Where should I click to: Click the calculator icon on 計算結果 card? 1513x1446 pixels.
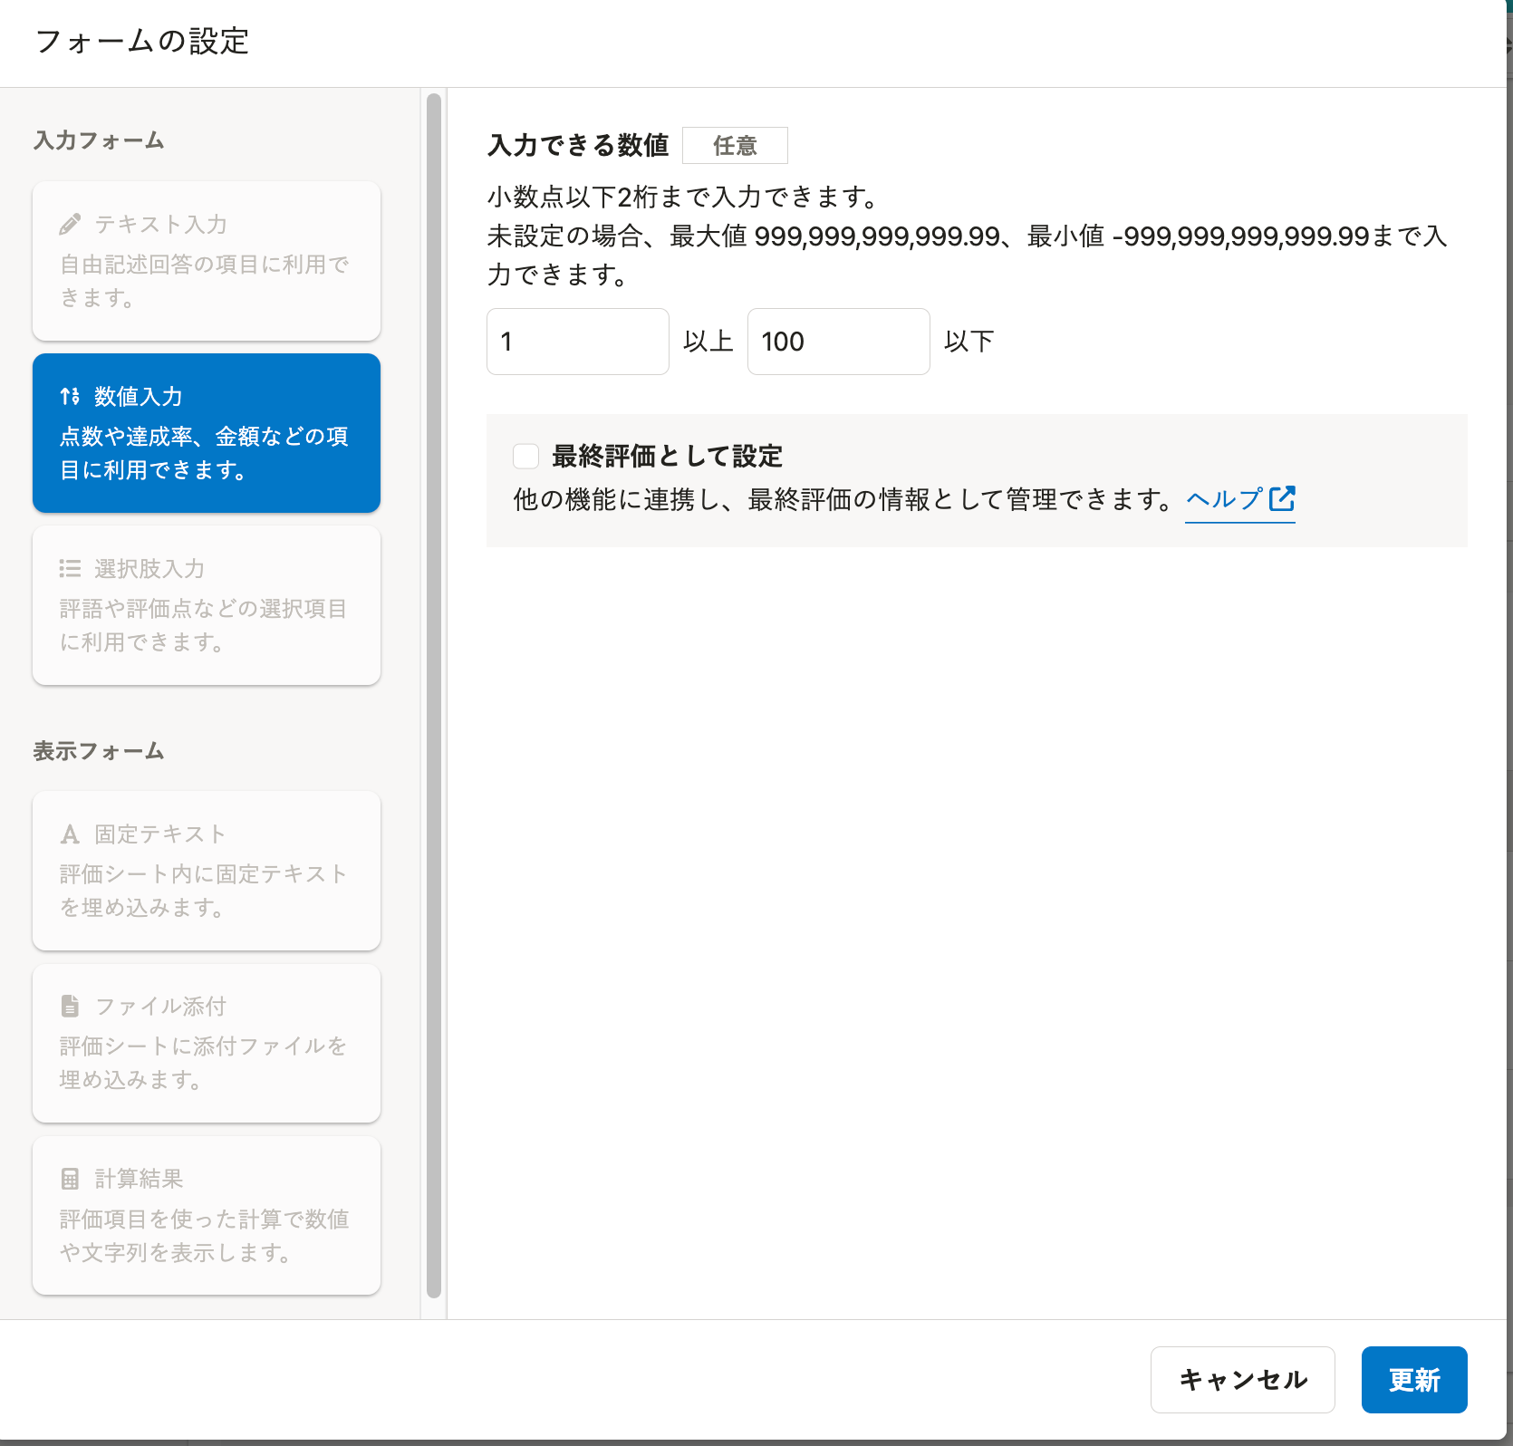pos(70,1179)
